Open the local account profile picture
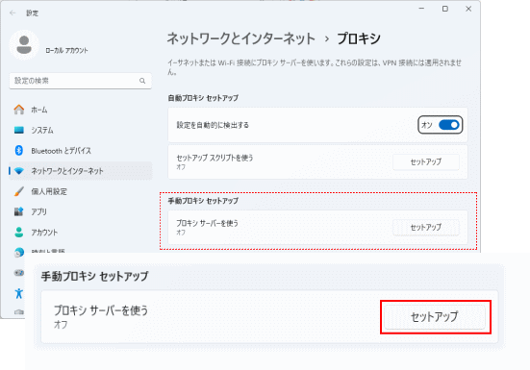 (24, 45)
